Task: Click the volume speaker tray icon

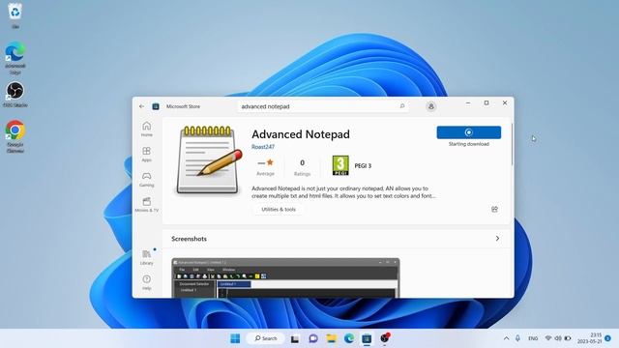Action: (558, 338)
